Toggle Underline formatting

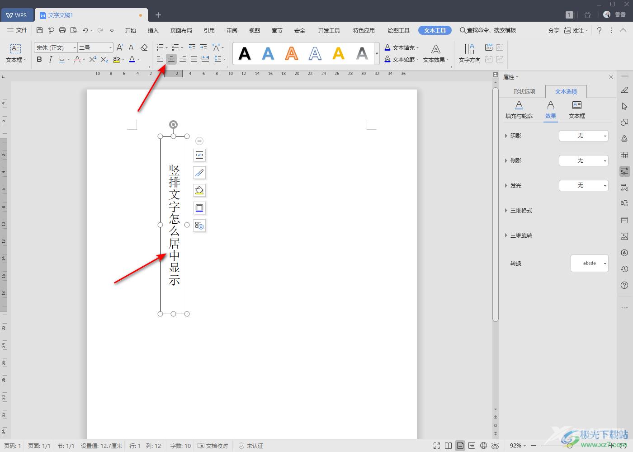[61, 59]
